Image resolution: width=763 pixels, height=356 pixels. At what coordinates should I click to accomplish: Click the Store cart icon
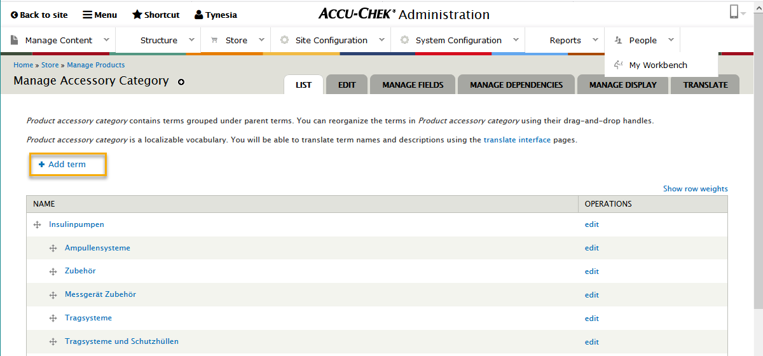pos(215,40)
